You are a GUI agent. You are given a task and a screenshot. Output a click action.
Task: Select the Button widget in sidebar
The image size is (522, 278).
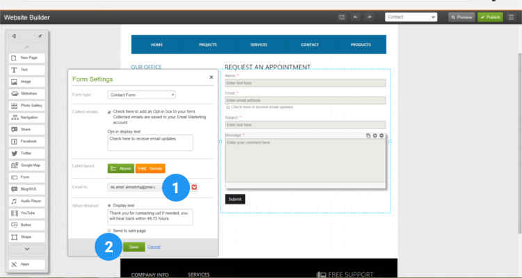[x=27, y=225]
